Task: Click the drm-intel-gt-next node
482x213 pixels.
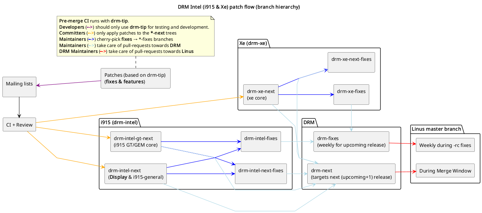Action: pos(136,141)
